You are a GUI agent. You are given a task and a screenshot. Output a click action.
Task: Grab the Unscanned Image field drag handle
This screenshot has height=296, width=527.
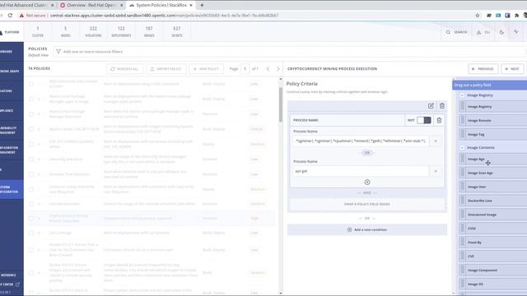coord(463,215)
